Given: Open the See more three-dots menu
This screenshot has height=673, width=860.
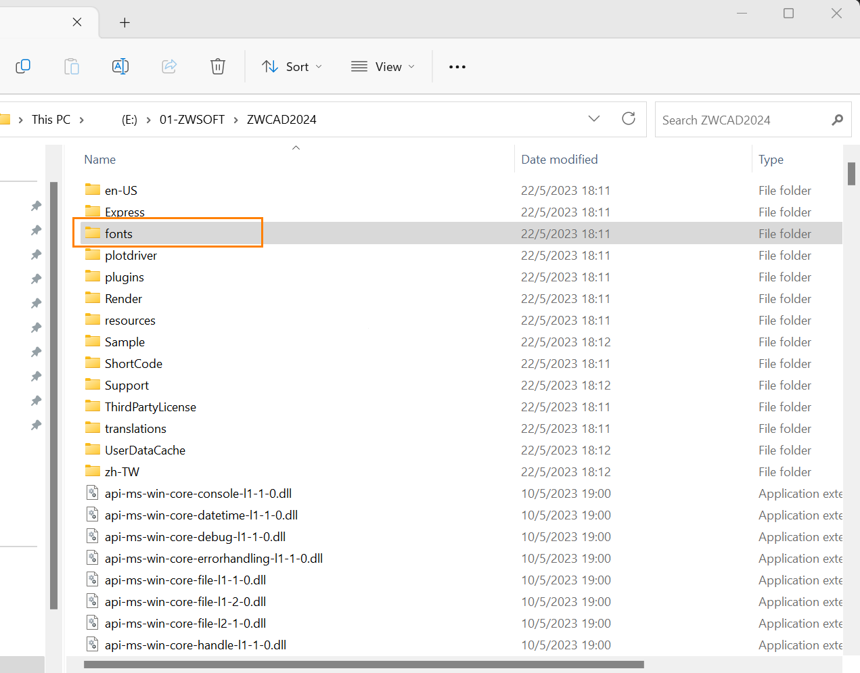Looking at the screenshot, I should [x=457, y=67].
